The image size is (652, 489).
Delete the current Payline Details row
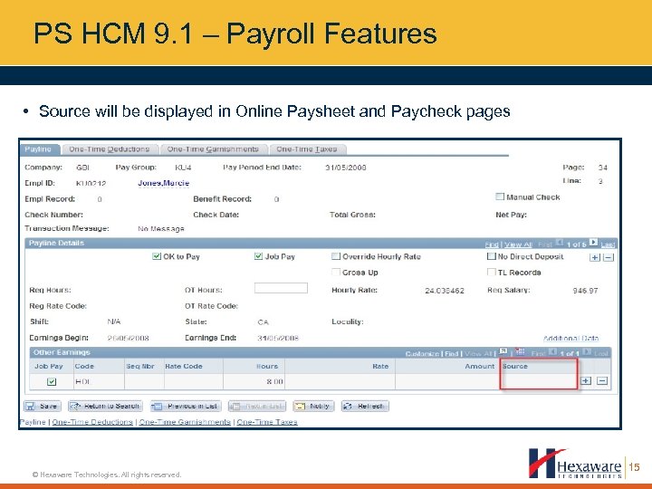coord(609,257)
